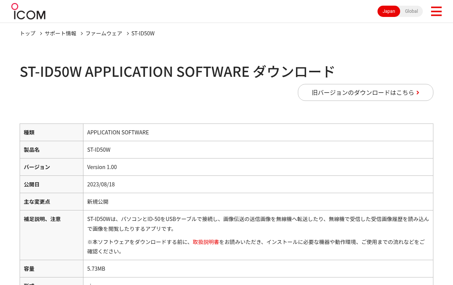Open サポート情報 breadcrumb link
Viewport: 453px width, 285px height.
[60, 33]
